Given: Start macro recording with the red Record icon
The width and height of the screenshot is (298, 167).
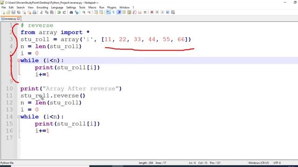Looking at the screenshot, I should tap(152, 13).
